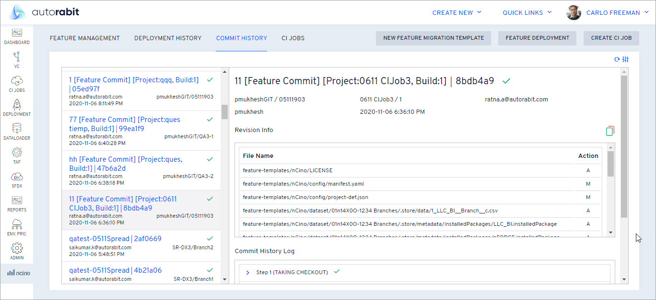Click the SFDX icon in the sidebar

[17, 178]
